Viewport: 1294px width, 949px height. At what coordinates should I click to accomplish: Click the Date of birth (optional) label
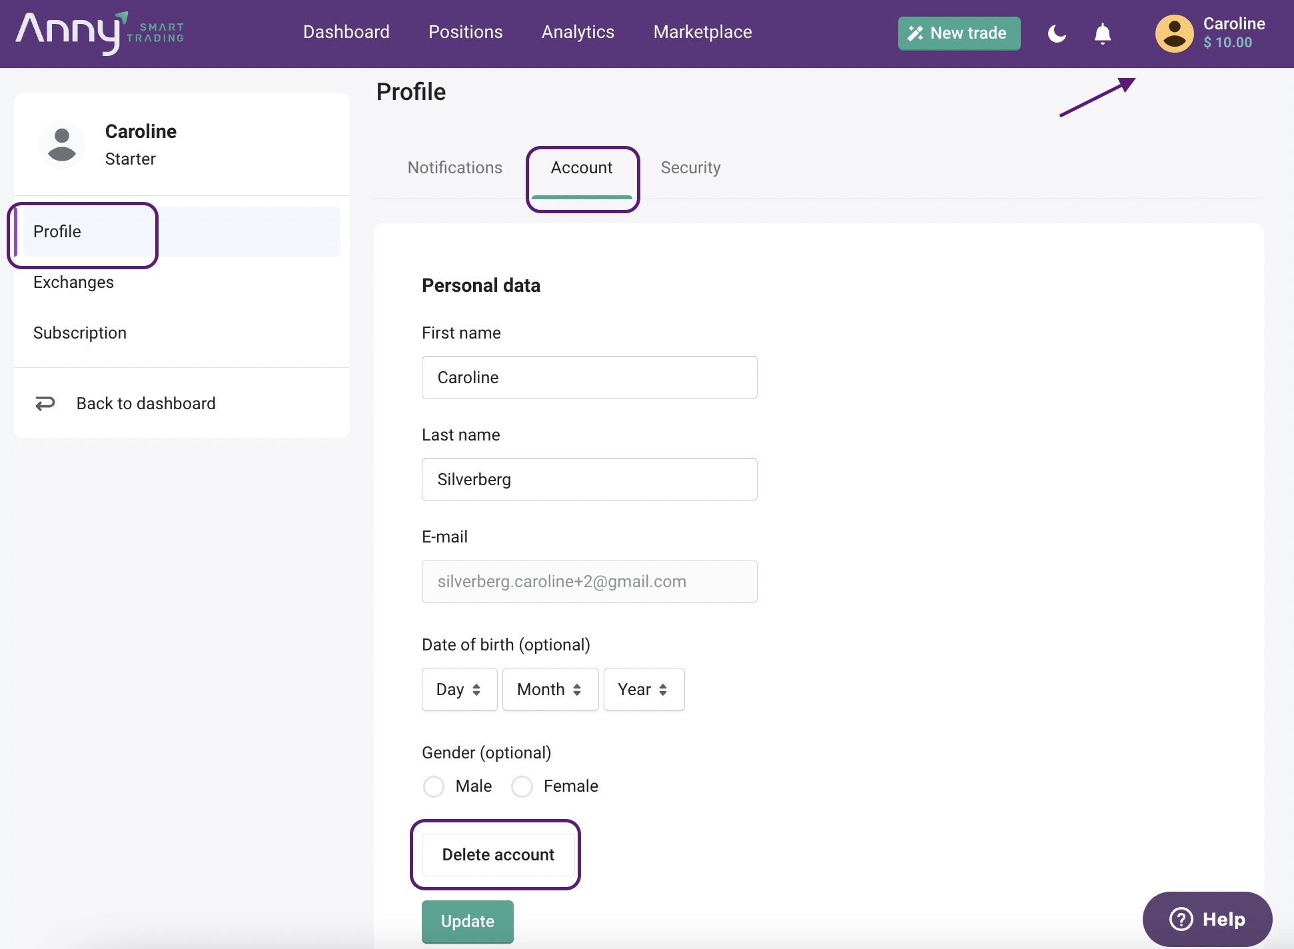pos(506,644)
